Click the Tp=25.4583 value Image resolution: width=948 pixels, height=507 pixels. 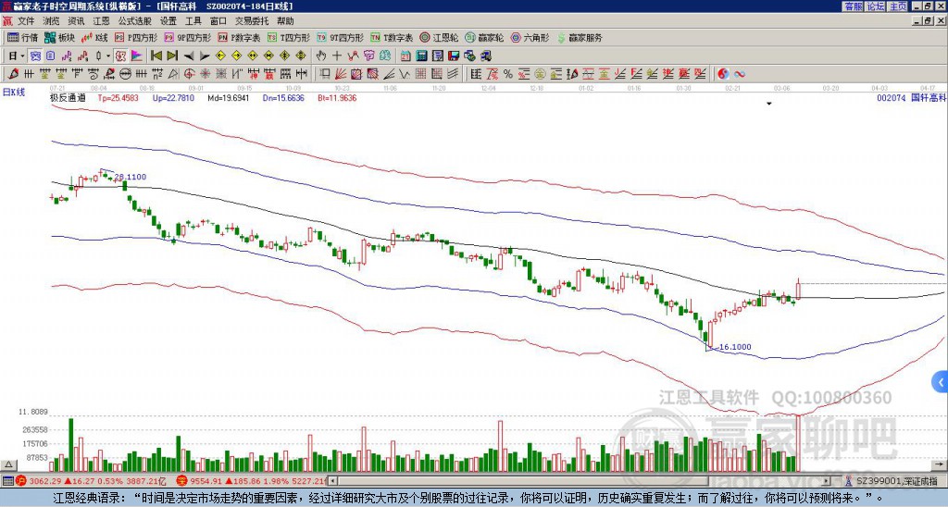coord(118,97)
